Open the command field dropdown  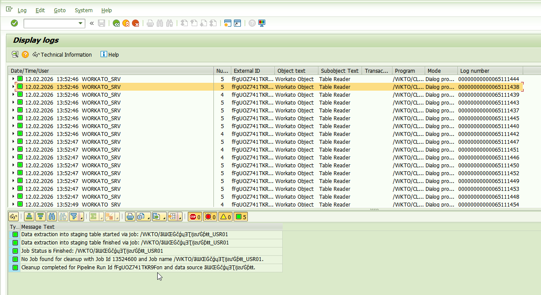click(80, 23)
